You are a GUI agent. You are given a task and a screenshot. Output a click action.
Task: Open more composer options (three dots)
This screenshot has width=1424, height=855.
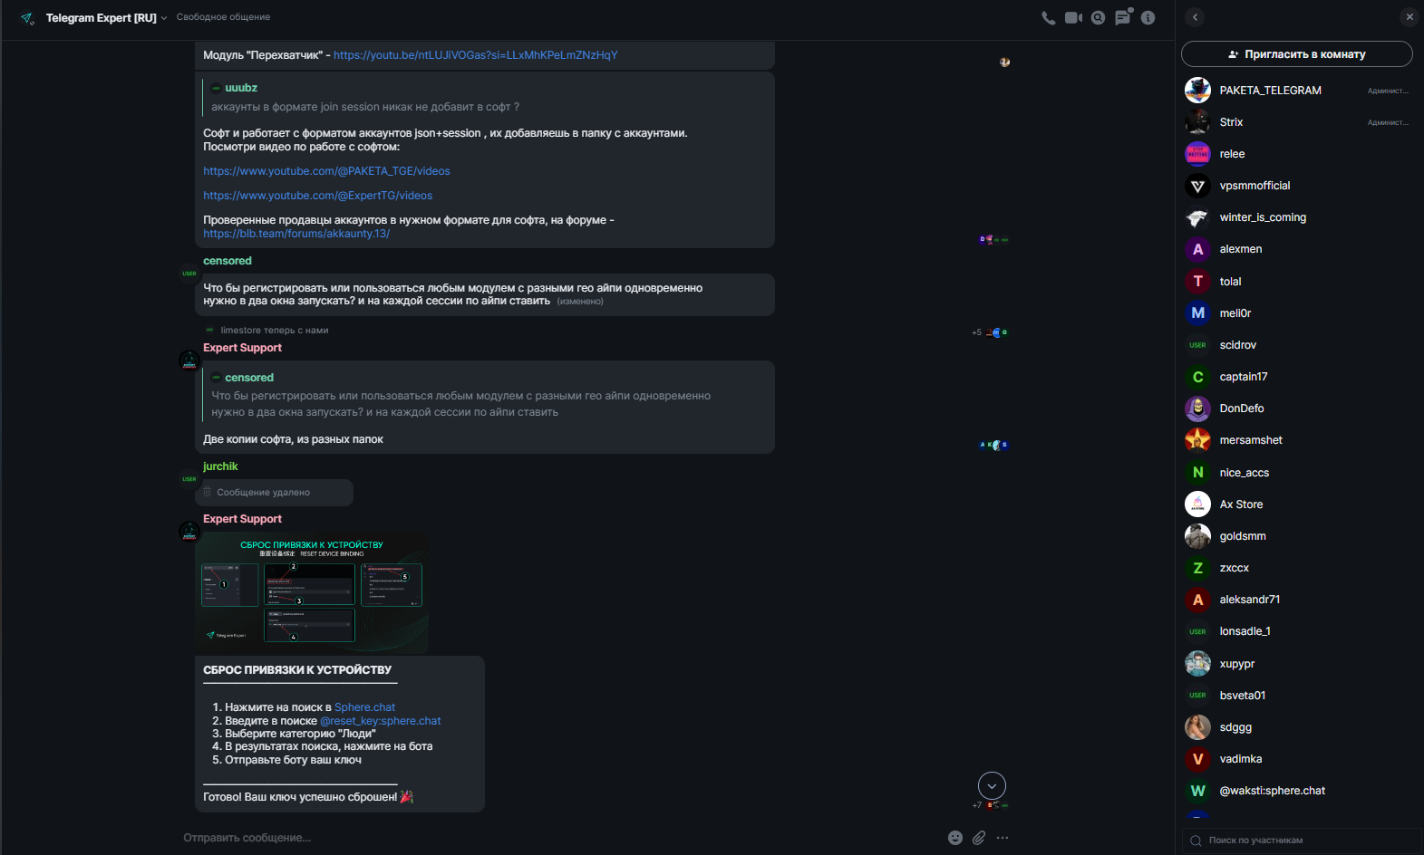tap(1003, 838)
